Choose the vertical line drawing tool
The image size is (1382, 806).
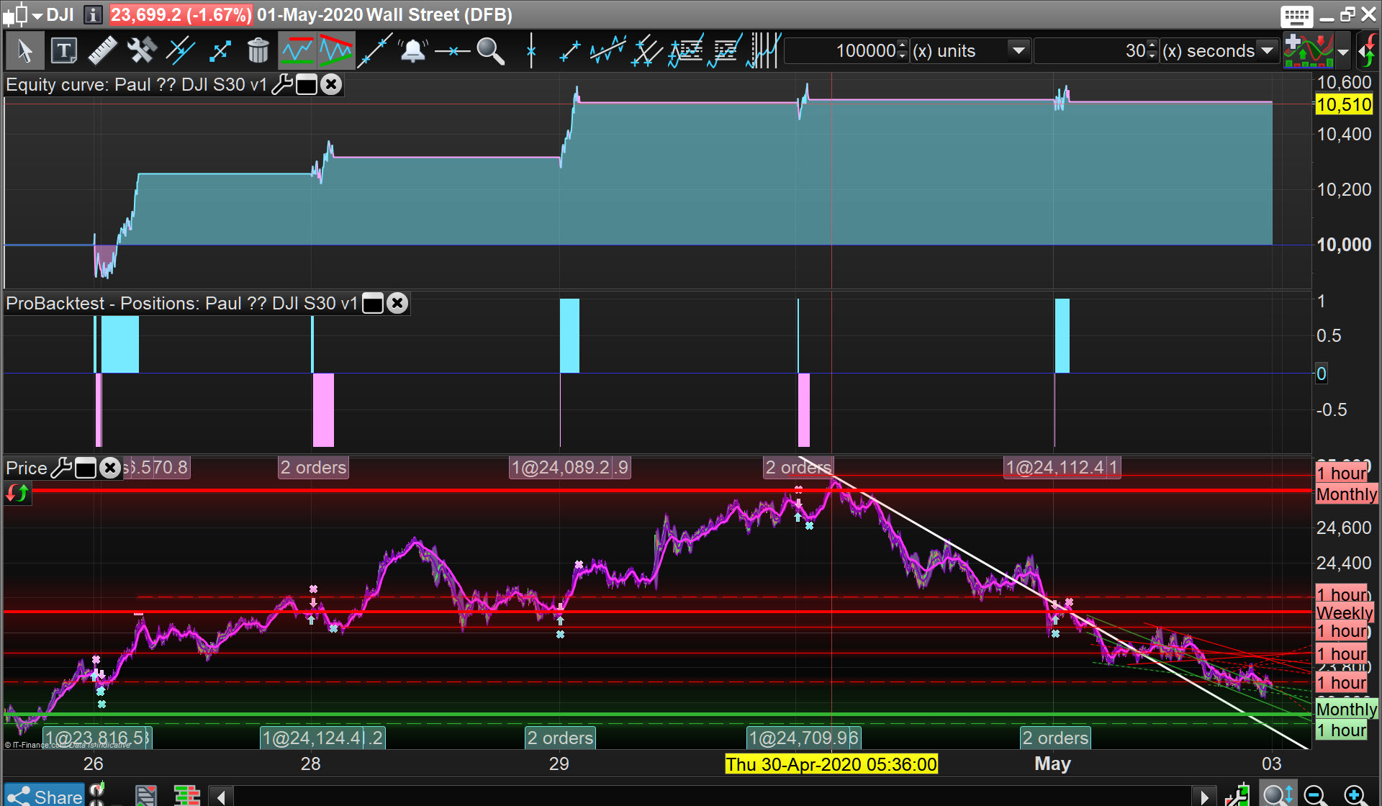point(531,51)
